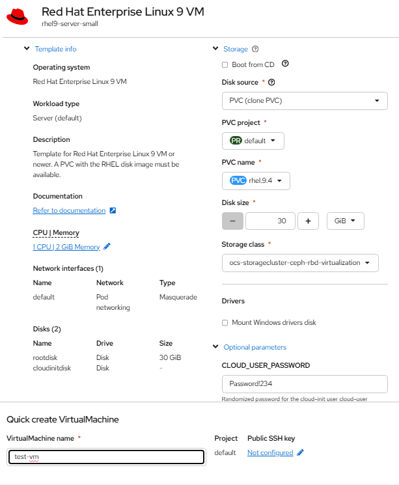Click the help icon next to Disk source

[x=271, y=83]
